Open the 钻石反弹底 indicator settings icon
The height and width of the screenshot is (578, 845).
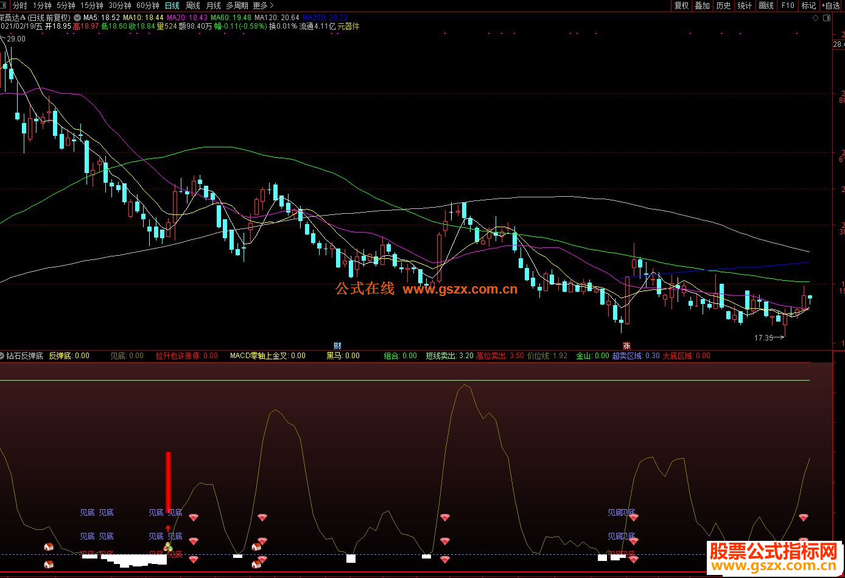click(x=2, y=356)
